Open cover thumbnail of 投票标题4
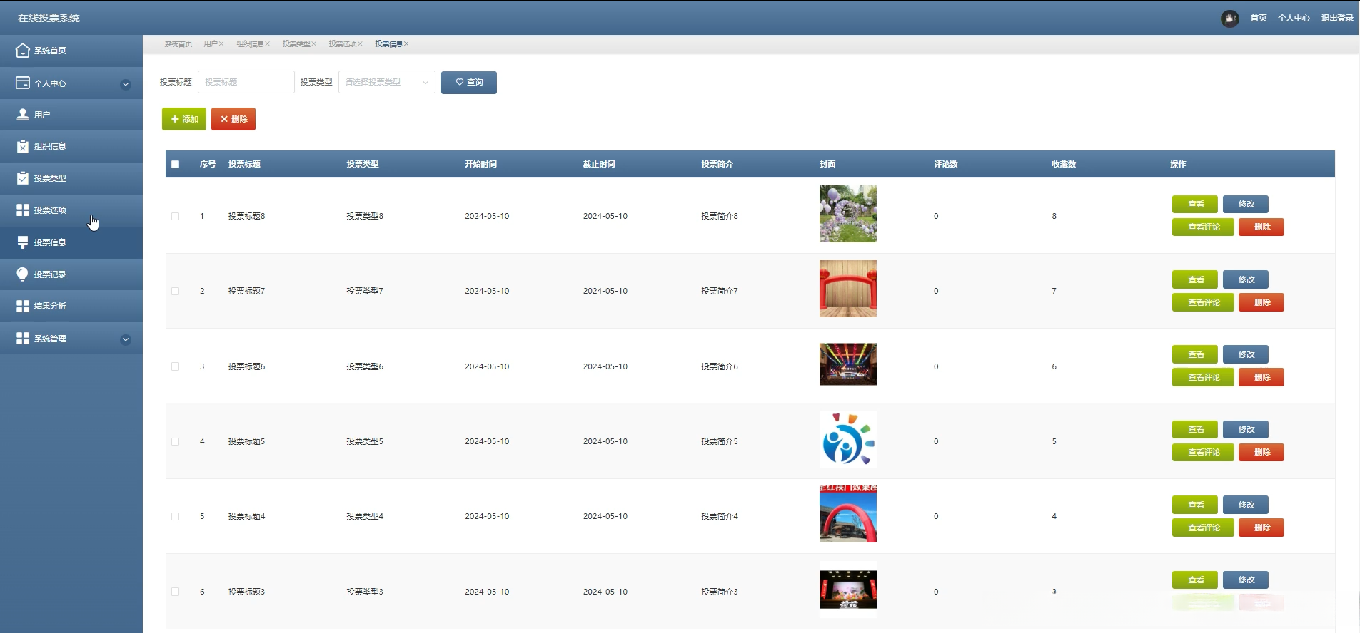This screenshot has height=633, width=1360. tap(848, 514)
